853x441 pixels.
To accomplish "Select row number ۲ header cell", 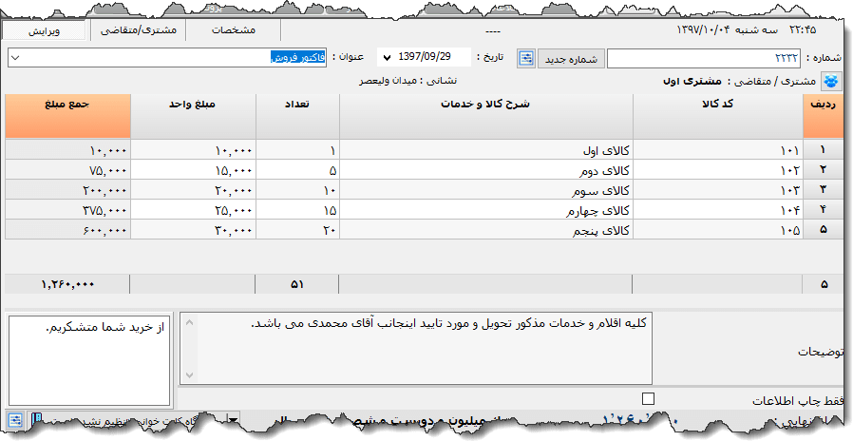I will (824, 170).
